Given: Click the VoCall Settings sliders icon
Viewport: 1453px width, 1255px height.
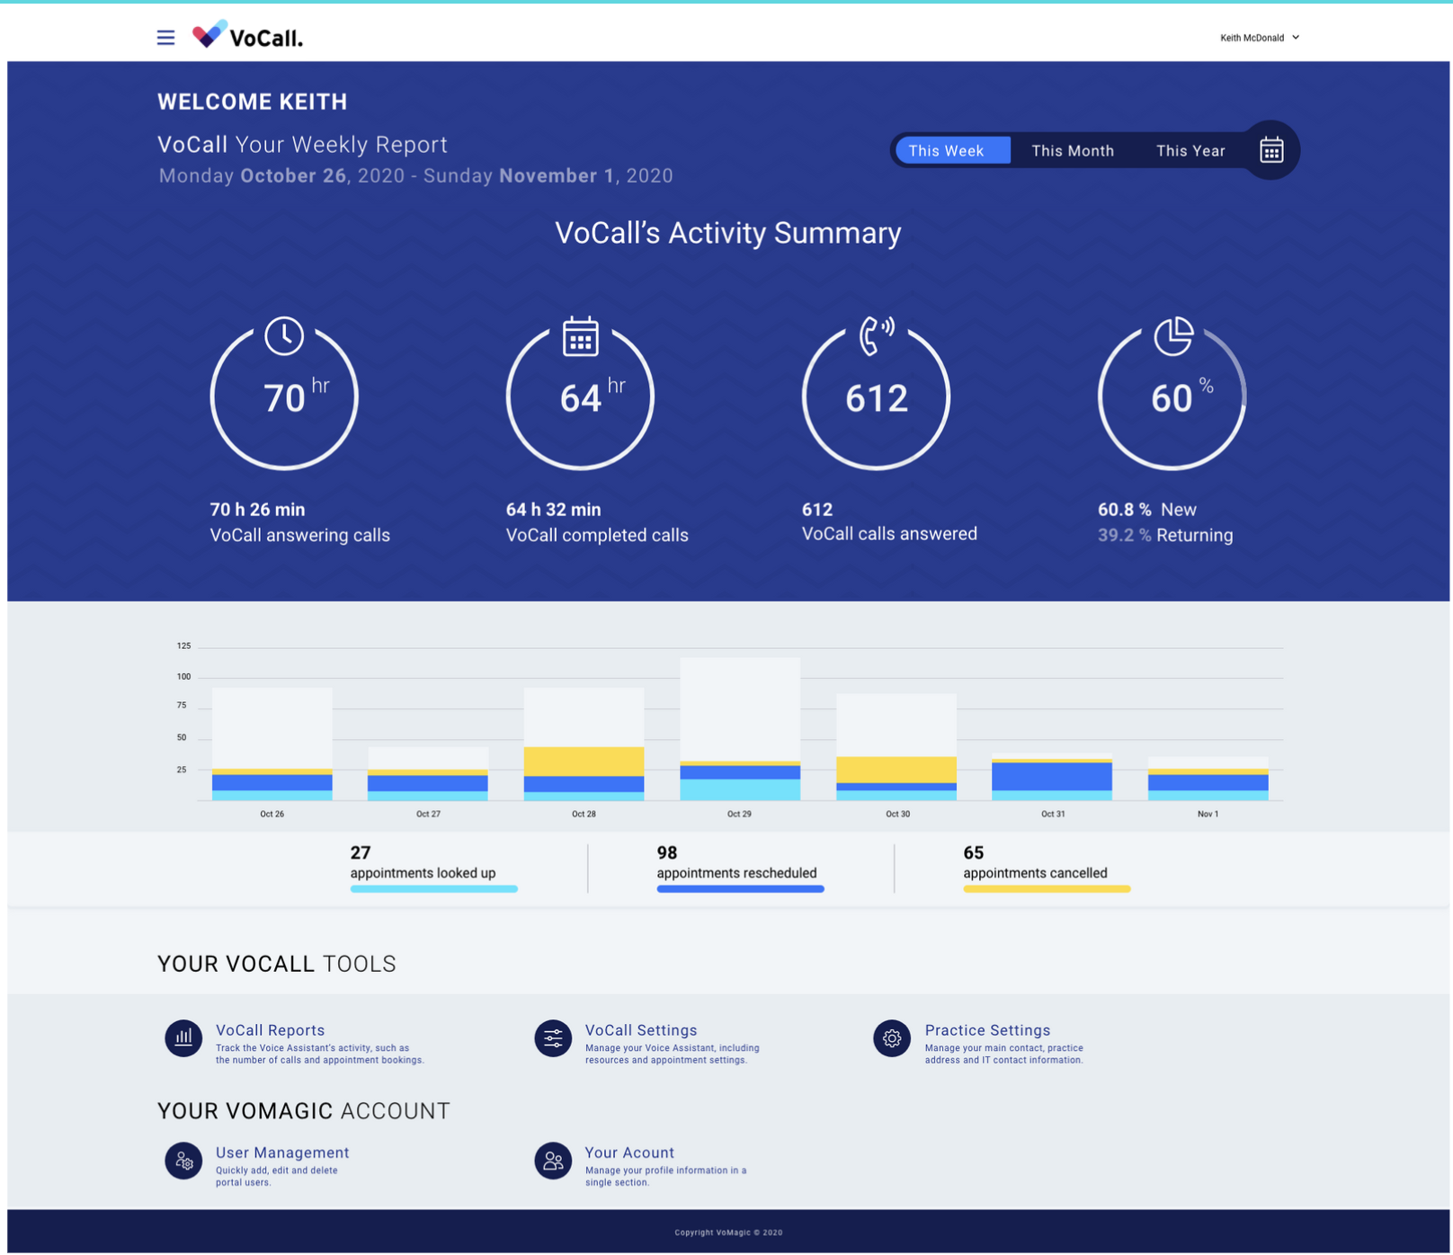Looking at the screenshot, I should pyautogui.click(x=553, y=1038).
